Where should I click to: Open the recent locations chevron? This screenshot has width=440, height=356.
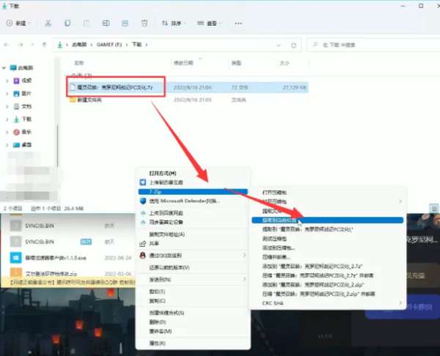click(x=32, y=45)
